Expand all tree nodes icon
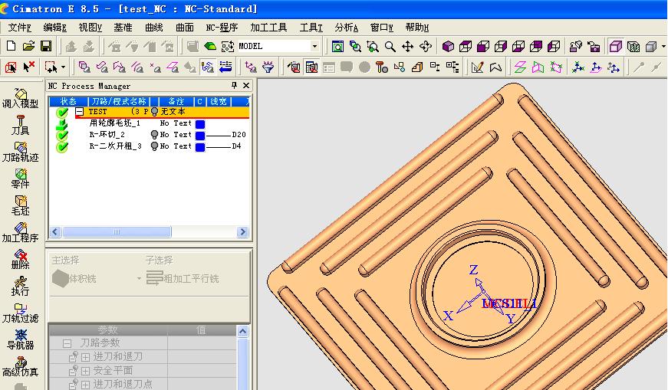 [x=452, y=67]
